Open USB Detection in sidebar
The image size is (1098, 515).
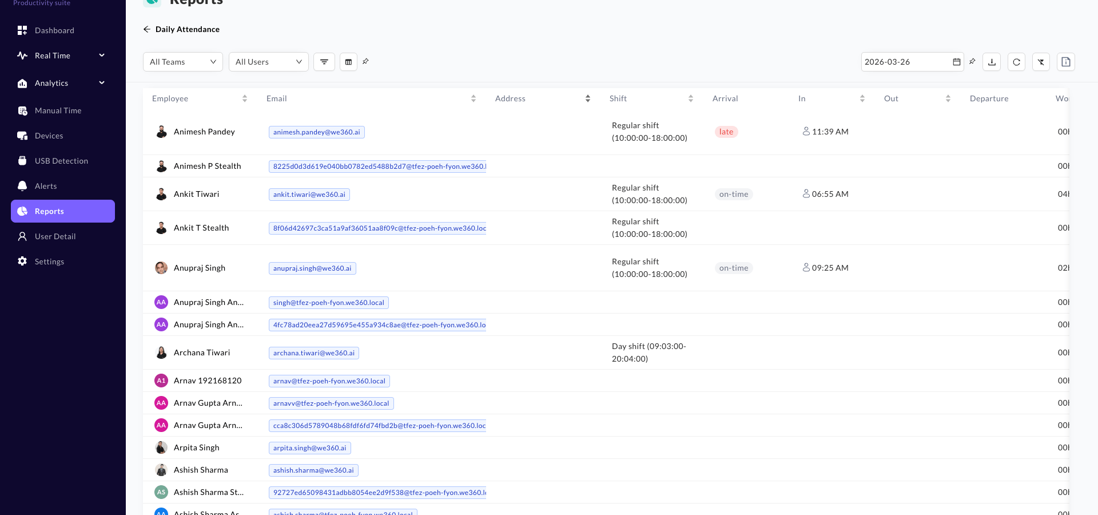coord(63,161)
